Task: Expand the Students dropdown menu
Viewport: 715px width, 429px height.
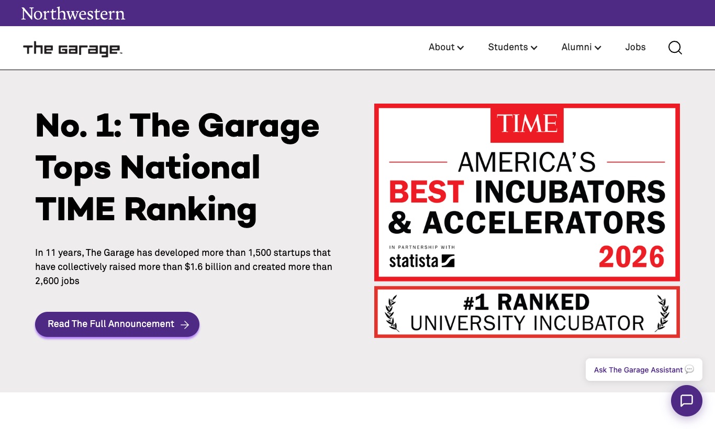Action: tap(513, 47)
